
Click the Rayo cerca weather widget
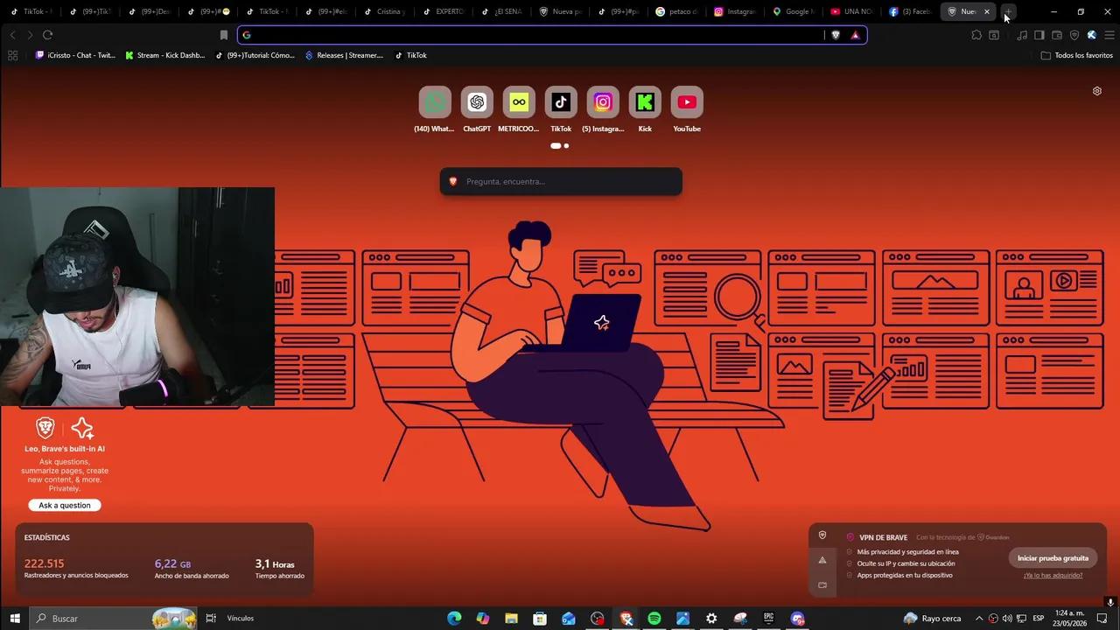[932, 619]
